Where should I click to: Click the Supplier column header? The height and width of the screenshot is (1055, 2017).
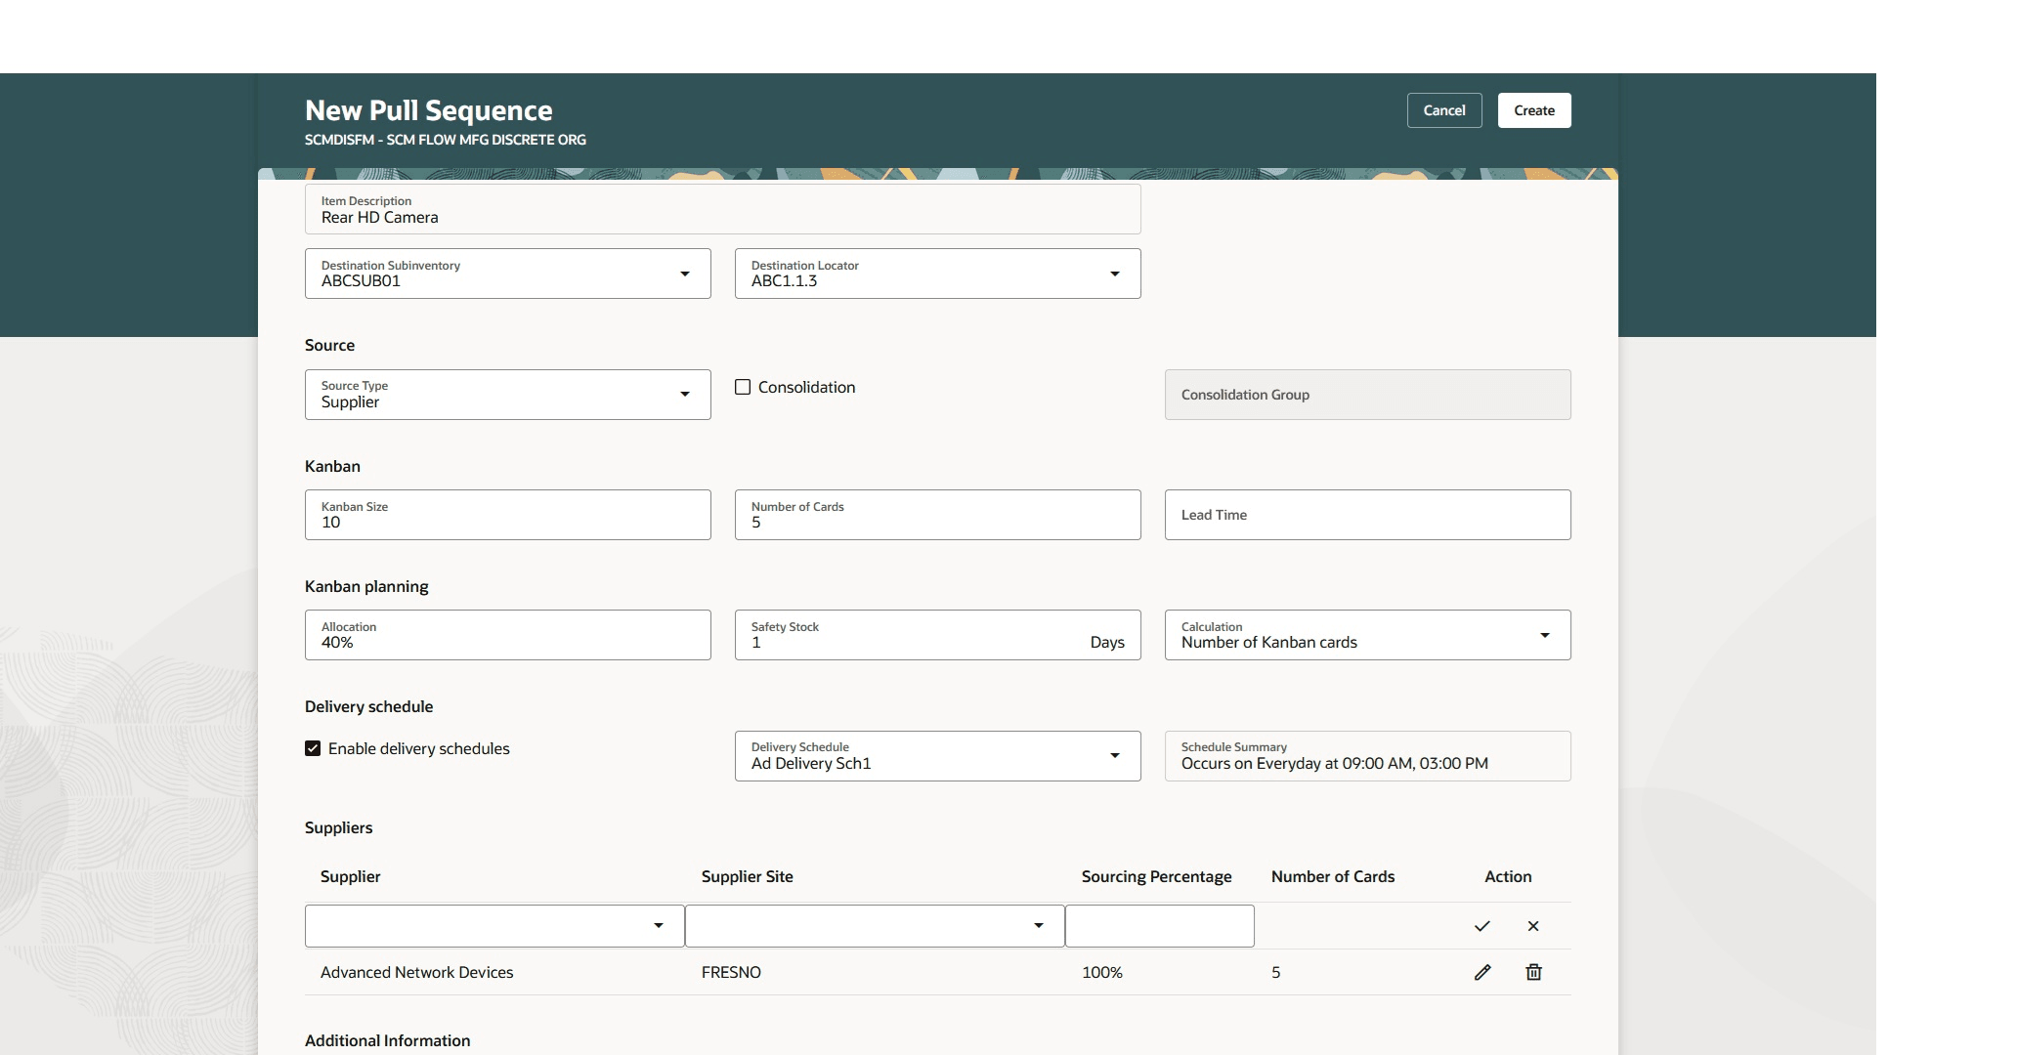350,876
